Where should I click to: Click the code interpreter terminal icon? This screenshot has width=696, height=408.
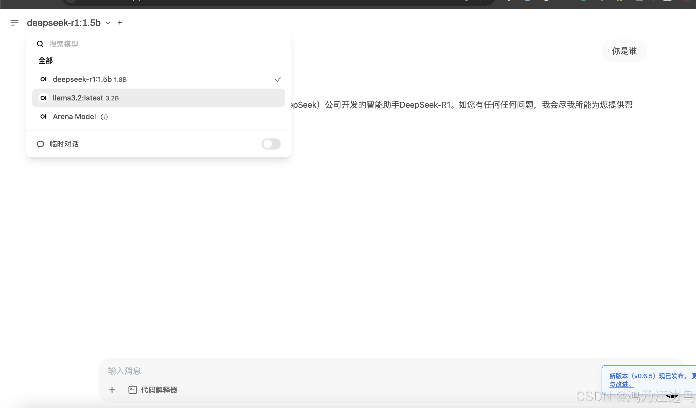(133, 390)
